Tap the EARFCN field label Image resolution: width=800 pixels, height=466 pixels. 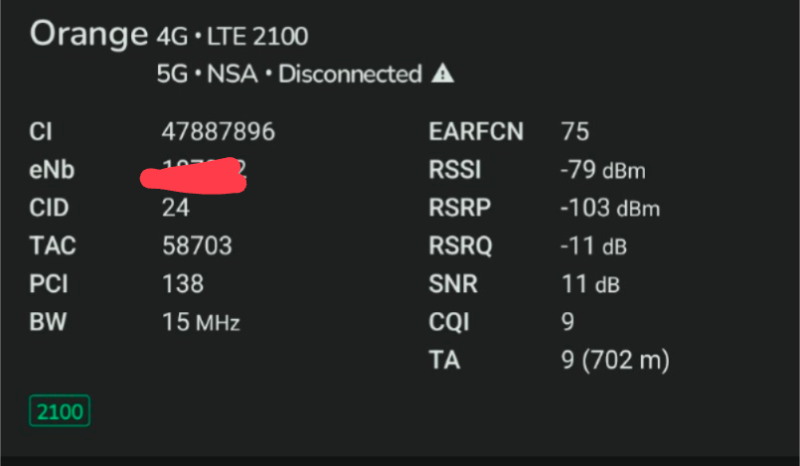476,132
